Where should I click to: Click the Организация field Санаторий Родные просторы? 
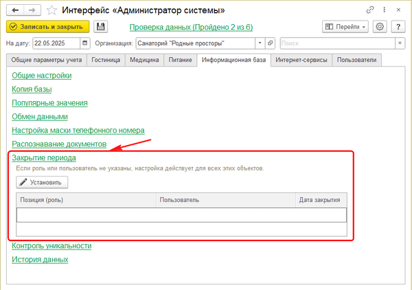point(196,43)
